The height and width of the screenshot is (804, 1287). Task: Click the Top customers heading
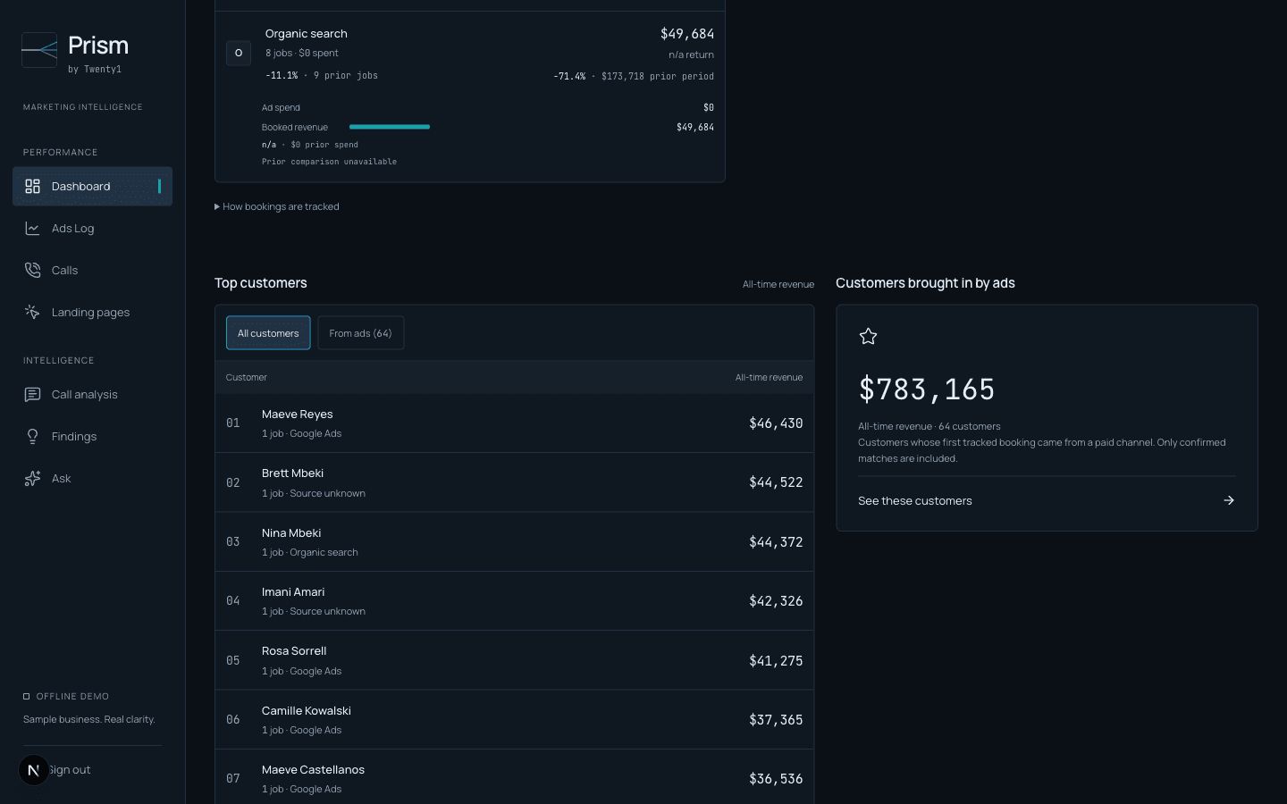(260, 283)
